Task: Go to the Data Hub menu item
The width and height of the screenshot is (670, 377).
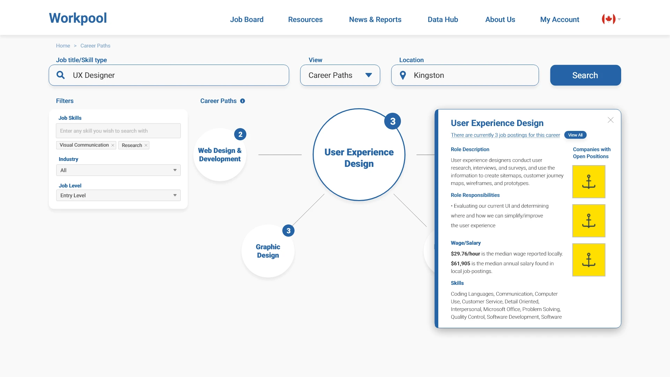Action: (442, 20)
